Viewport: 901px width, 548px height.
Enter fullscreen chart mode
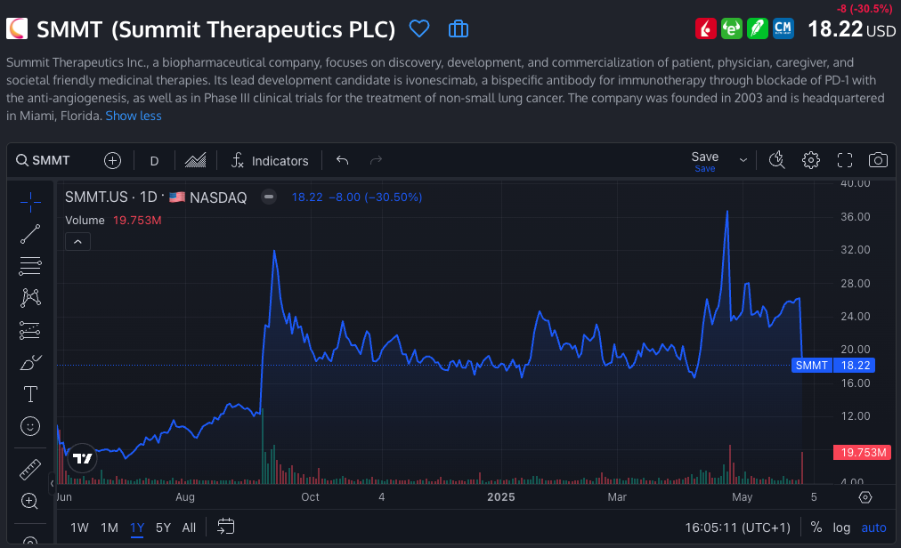pyautogui.click(x=845, y=160)
